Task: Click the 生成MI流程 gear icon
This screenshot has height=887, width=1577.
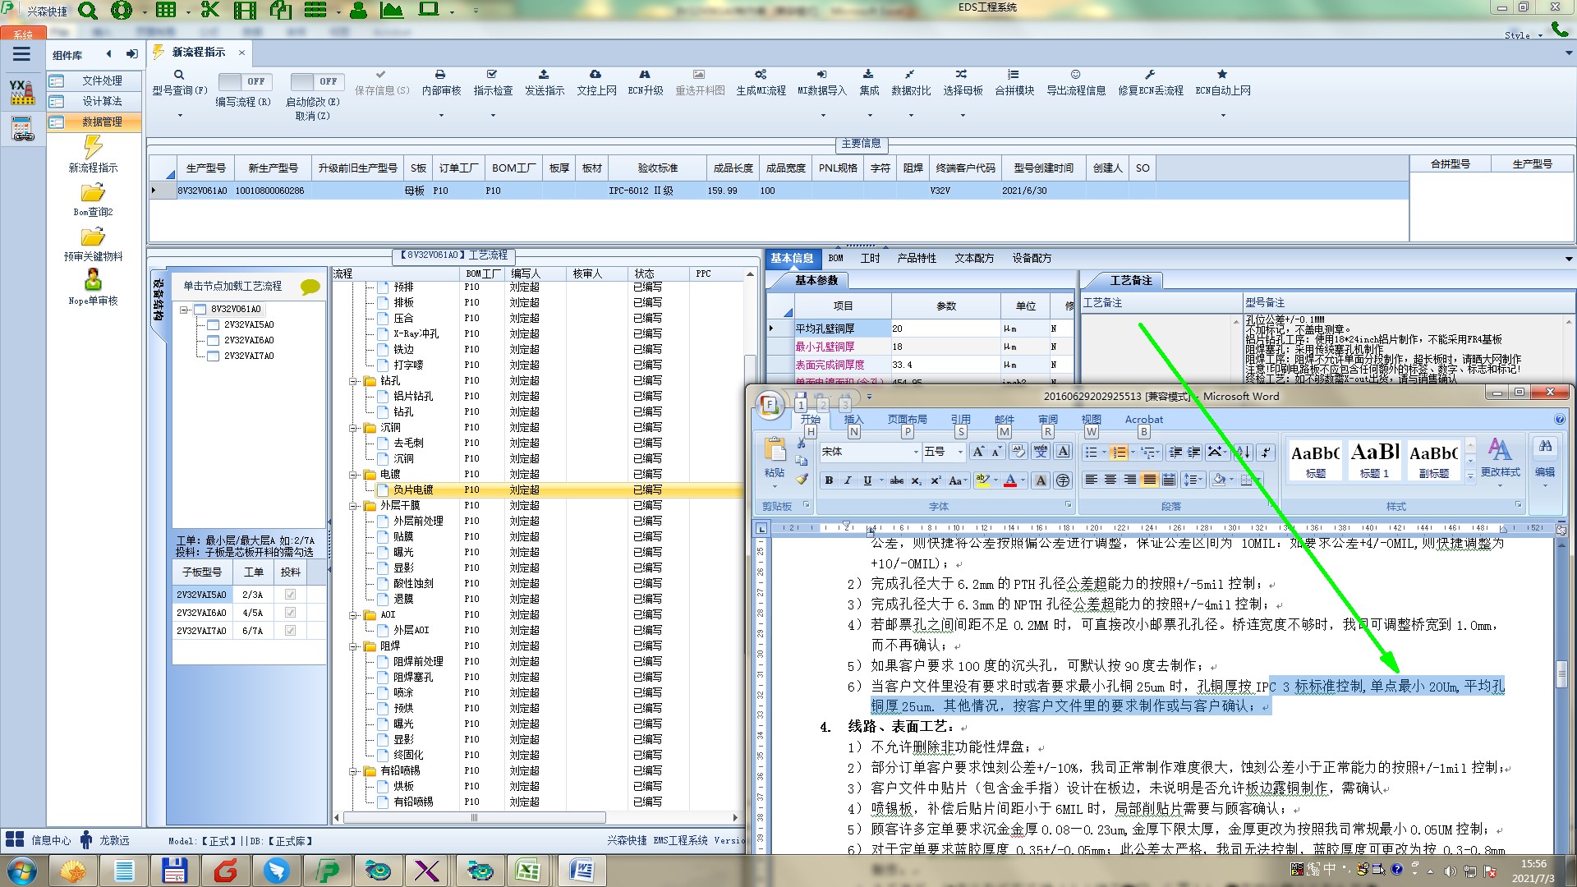Action: coord(761,75)
